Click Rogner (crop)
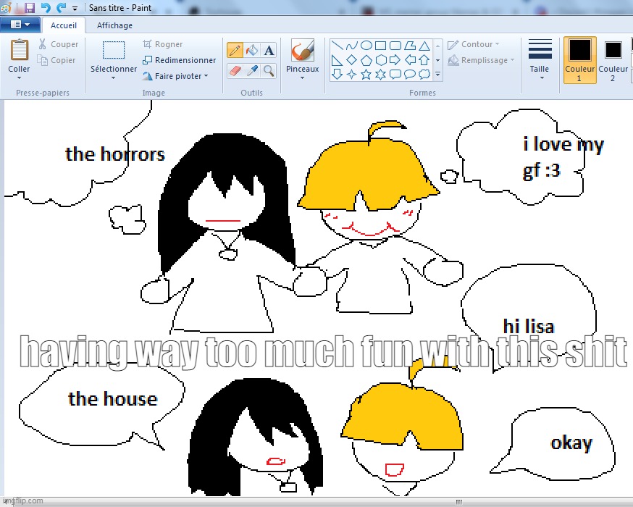 (x=163, y=44)
